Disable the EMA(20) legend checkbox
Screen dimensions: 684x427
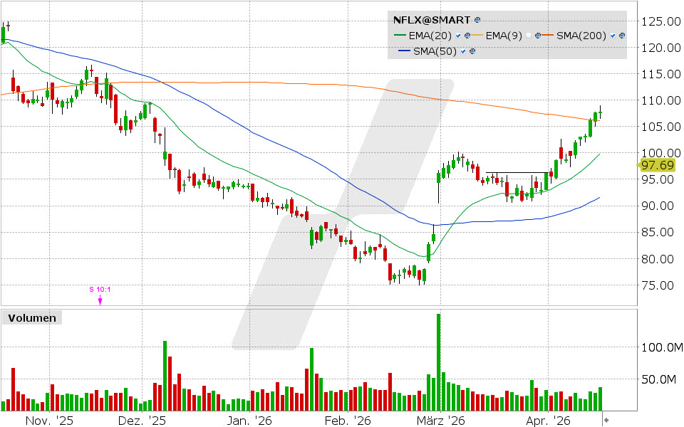click(x=458, y=36)
